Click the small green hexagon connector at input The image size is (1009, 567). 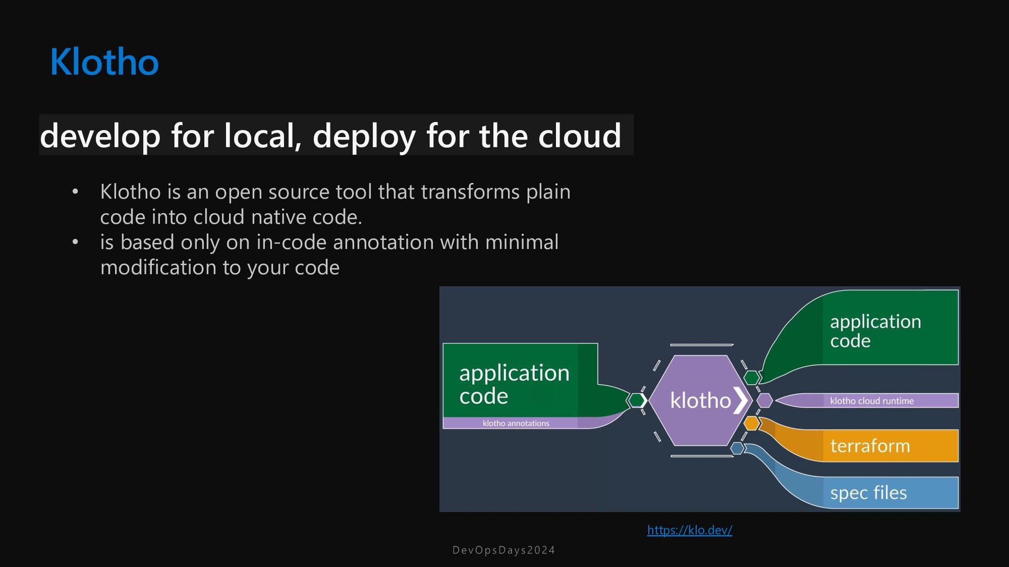click(637, 401)
